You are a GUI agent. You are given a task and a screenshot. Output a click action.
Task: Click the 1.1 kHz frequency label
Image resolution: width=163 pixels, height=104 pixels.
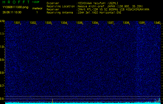click(x=2, y=34)
